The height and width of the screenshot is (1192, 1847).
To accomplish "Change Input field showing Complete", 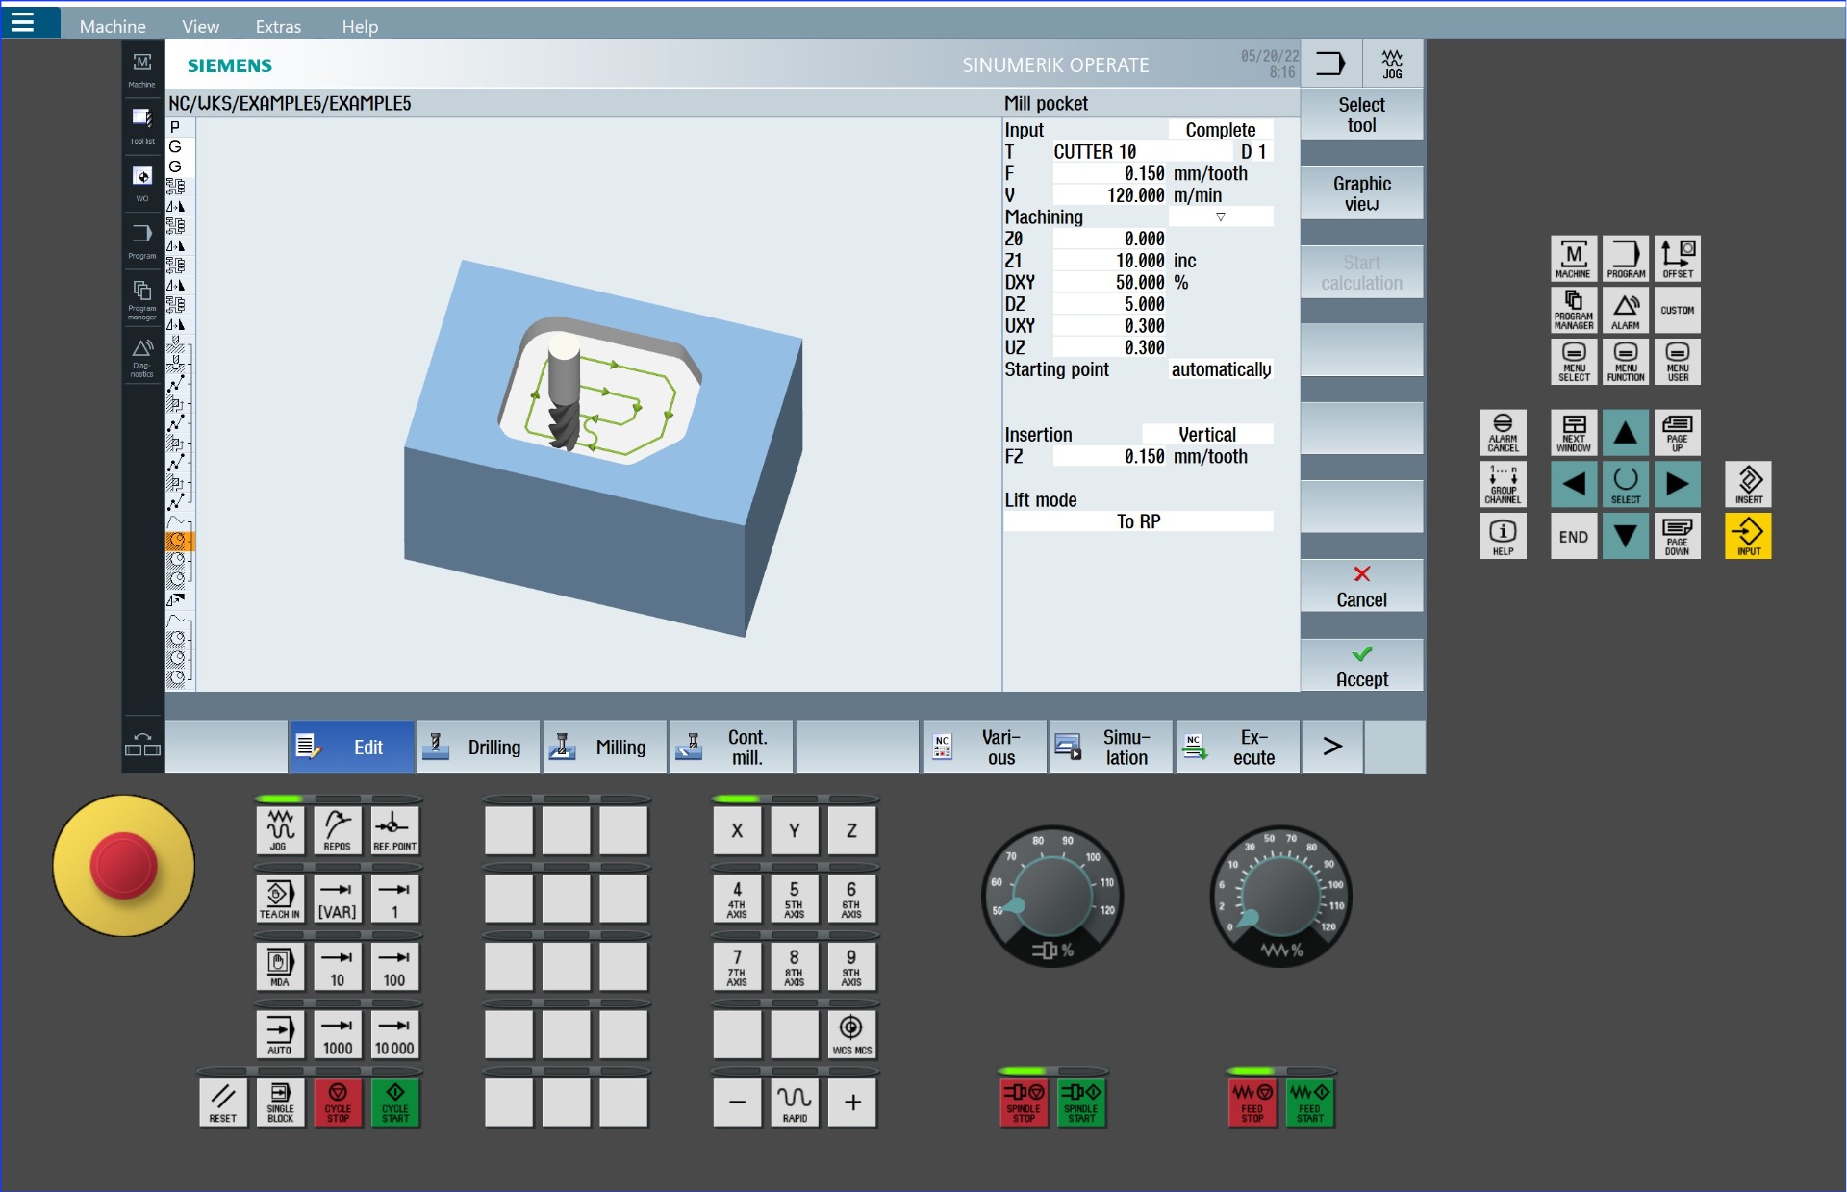I will point(1221,130).
